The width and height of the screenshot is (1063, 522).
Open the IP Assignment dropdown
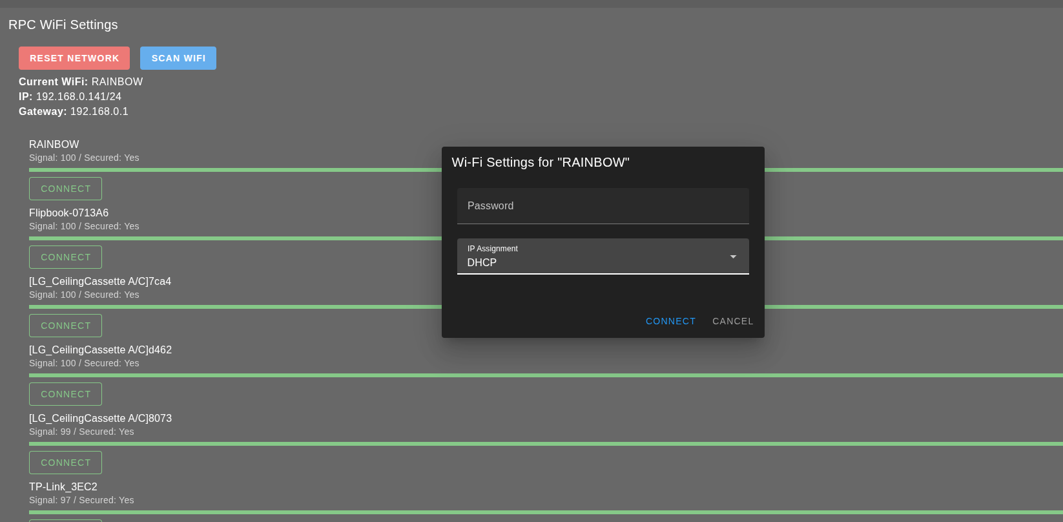(x=603, y=256)
